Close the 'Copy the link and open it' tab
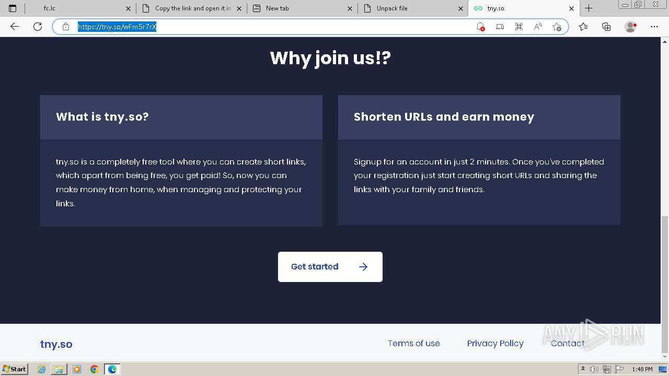 click(x=239, y=8)
